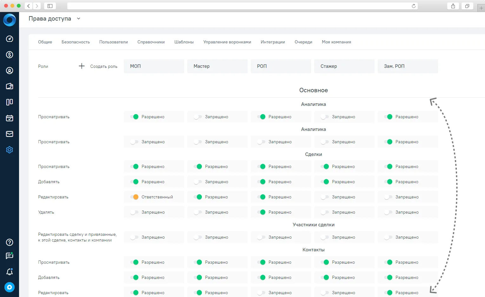Image resolution: width=485 pixels, height=297 pixels.
Task: Open the browser sidebar toggle button
Action: [x=50, y=6]
